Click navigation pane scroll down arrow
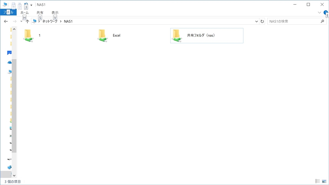 click(14, 176)
